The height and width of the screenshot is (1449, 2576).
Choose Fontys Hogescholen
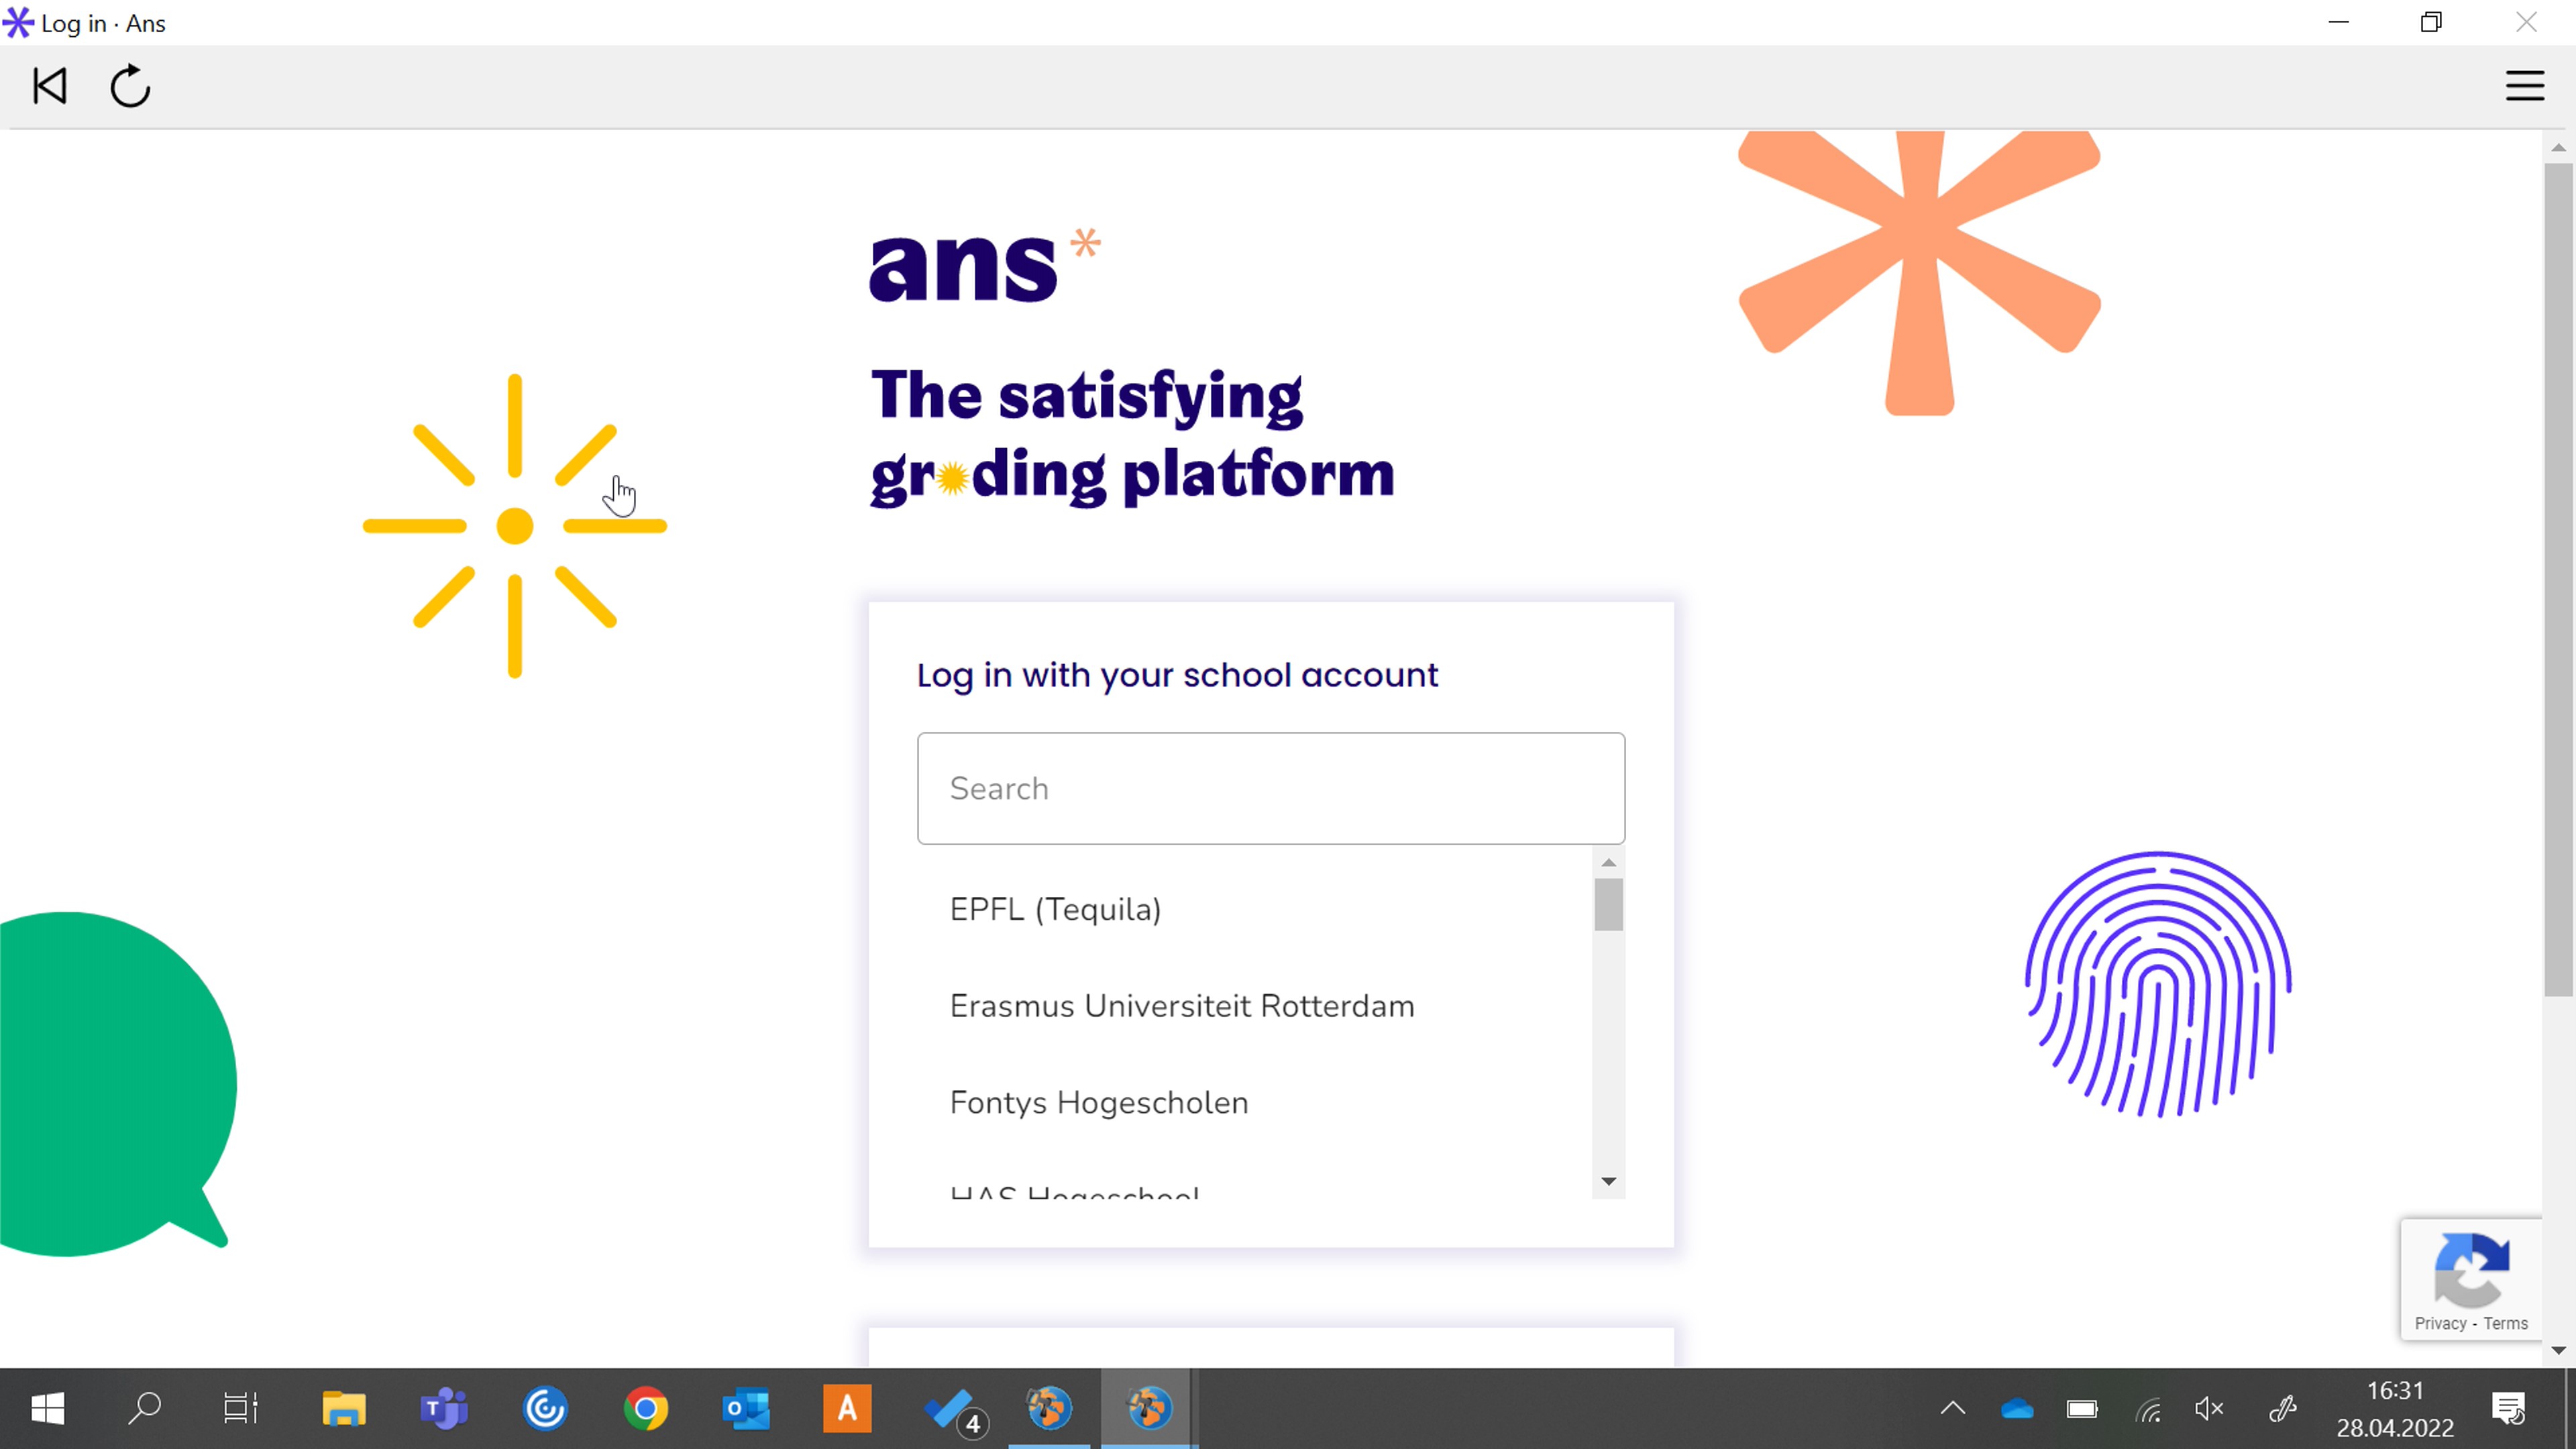(1098, 1103)
